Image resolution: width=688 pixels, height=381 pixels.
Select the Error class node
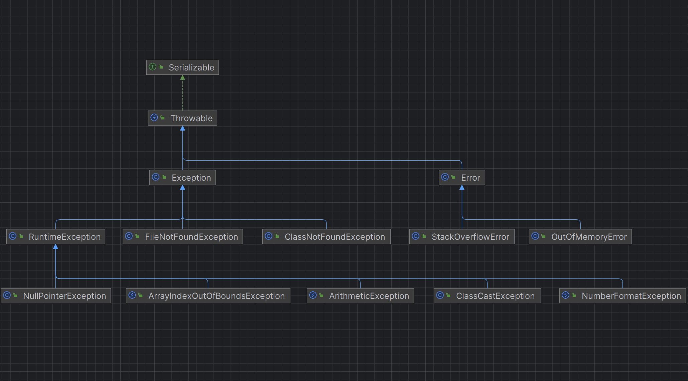coord(462,178)
